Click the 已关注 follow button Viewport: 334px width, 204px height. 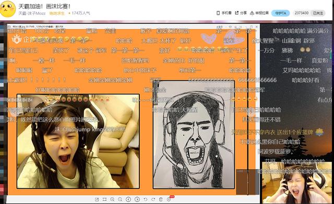pyautogui.click(x=318, y=13)
